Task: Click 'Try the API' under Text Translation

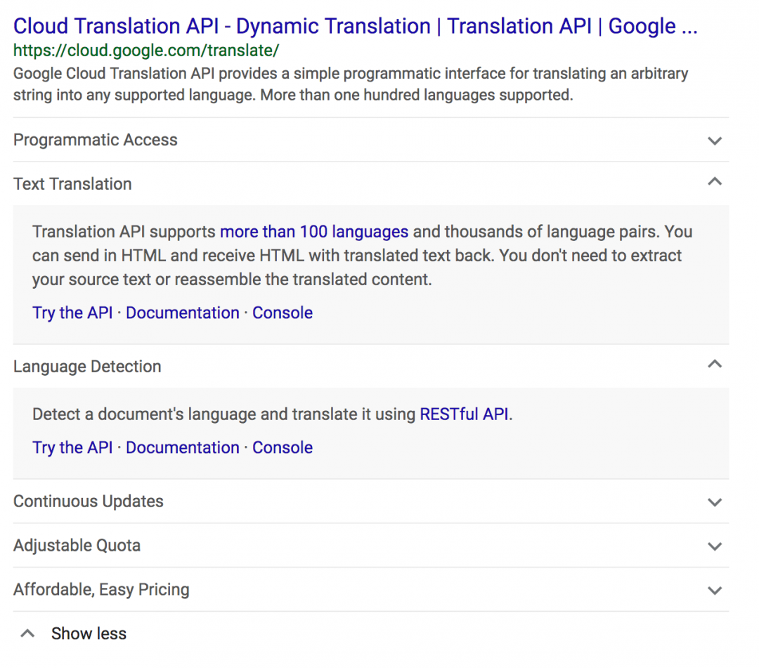Action: coord(72,313)
